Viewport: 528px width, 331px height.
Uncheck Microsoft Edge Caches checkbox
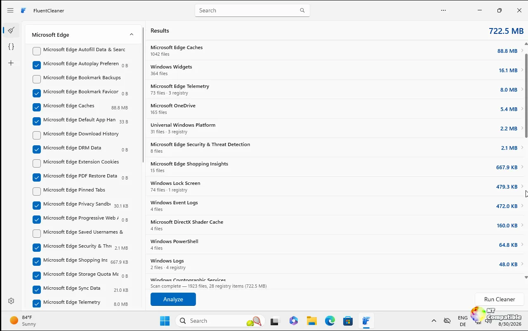[37, 107]
